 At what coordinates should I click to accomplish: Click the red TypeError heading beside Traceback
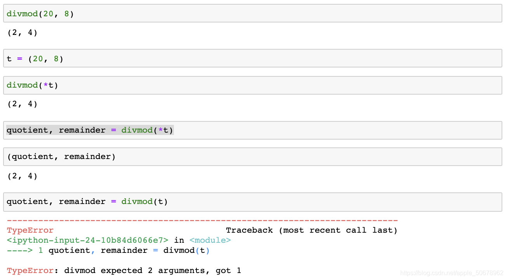[30, 230]
